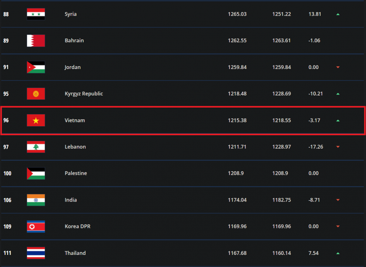366x267 pixels.
Task: Click the red down arrow in Jordan row
Action: click(338, 68)
